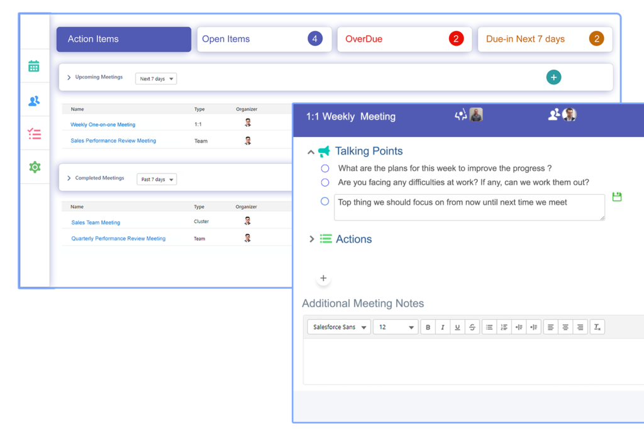The height and width of the screenshot is (429, 644).
Task: Open the Weekly One-on-one Meeting link
Action: click(103, 125)
